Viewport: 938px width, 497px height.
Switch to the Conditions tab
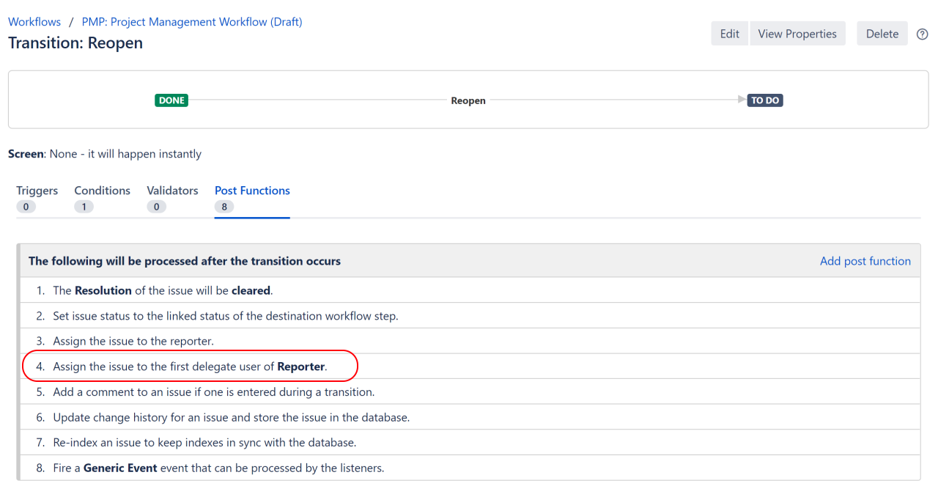(102, 191)
